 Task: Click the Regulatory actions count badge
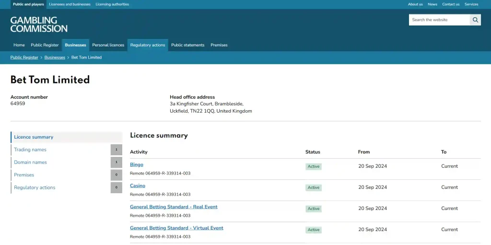(x=117, y=187)
